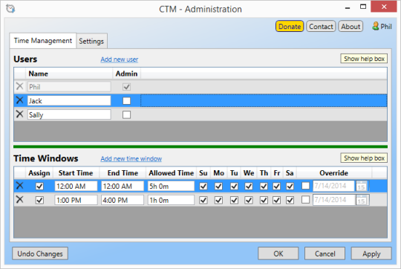Confirm with the OK button

tap(278, 253)
